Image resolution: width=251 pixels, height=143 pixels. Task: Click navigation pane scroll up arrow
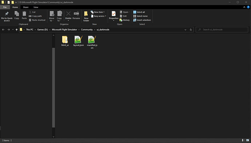click(53, 35)
